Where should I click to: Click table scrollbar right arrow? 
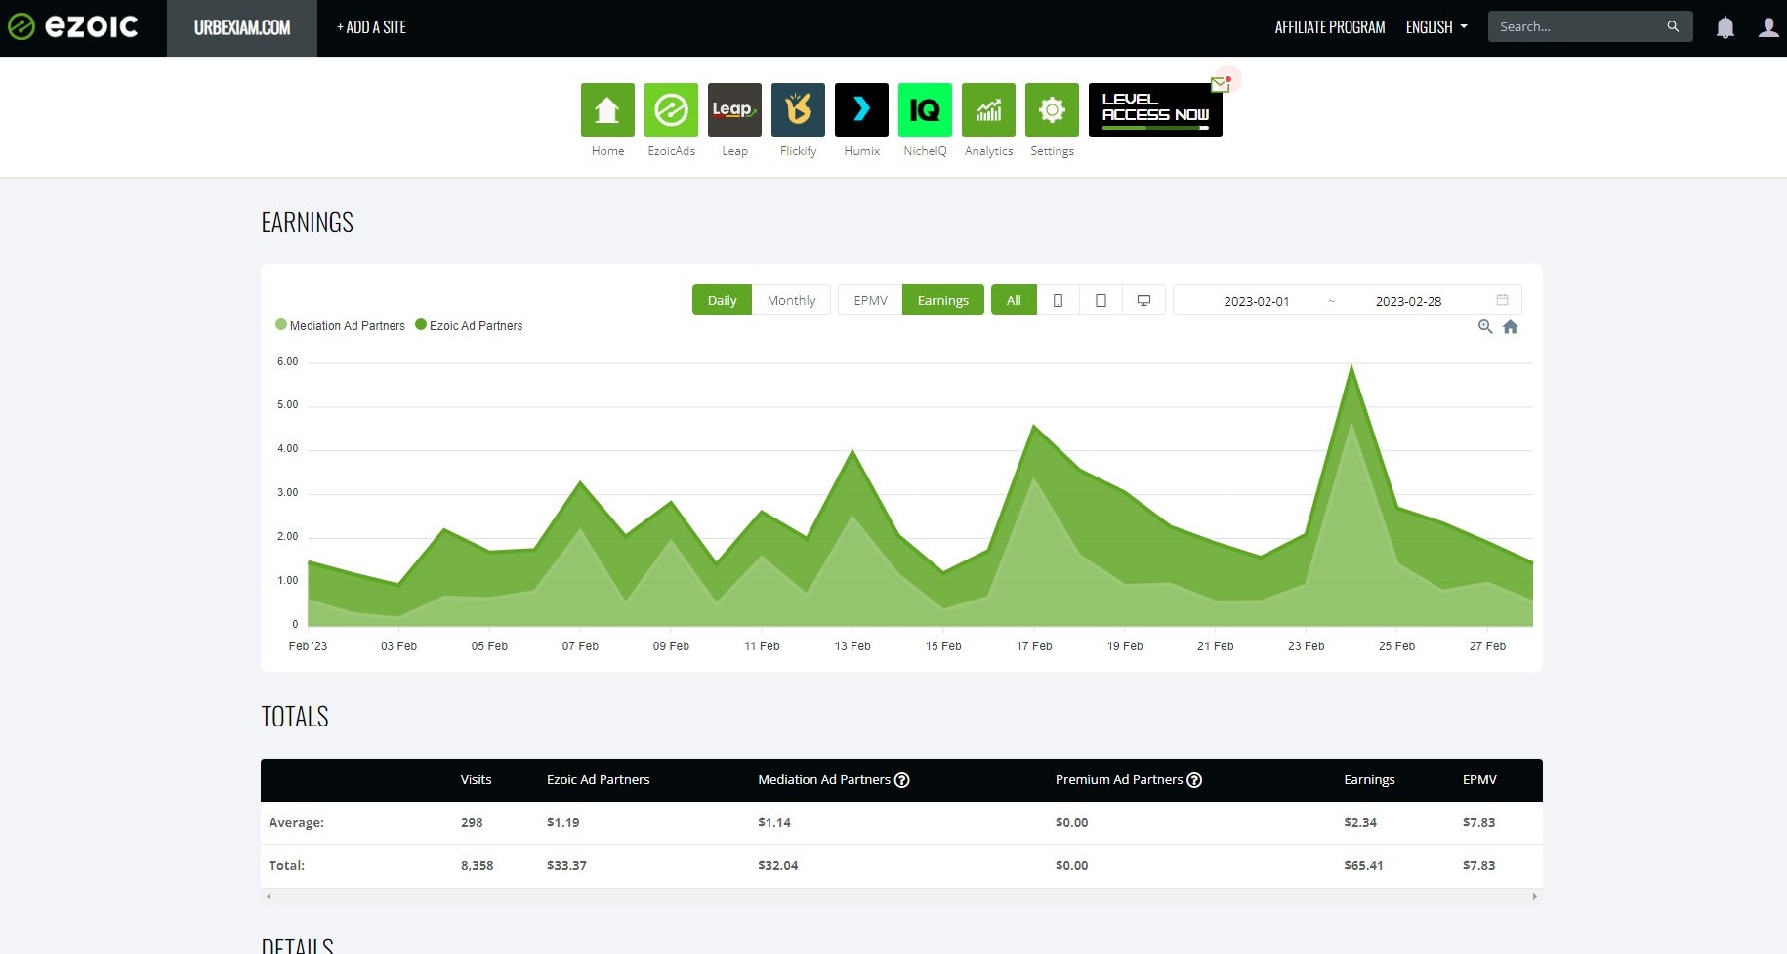click(x=1535, y=896)
